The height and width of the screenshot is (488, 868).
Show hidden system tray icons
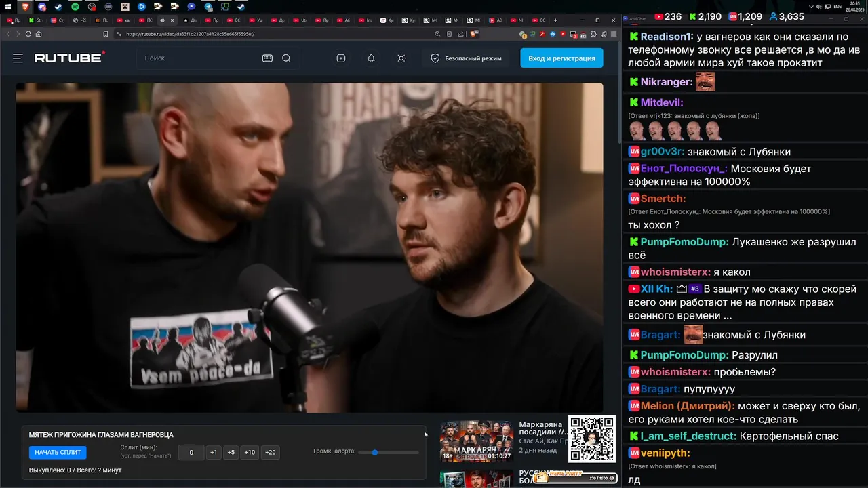pos(811,7)
